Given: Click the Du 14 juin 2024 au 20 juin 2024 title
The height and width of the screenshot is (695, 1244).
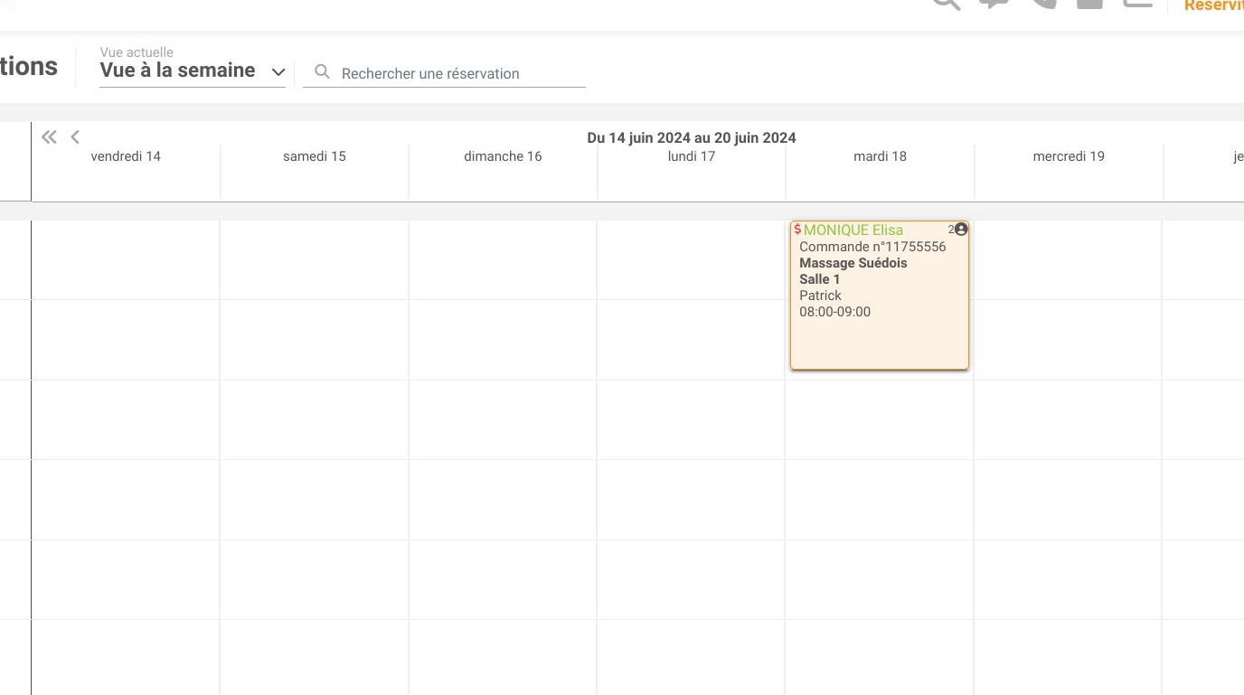Looking at the screenshot, I should tap(692, 138).
